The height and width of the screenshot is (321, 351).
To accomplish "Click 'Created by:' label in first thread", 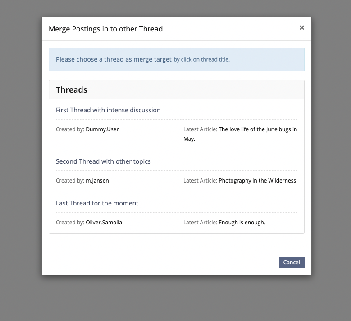I will 70,129.
